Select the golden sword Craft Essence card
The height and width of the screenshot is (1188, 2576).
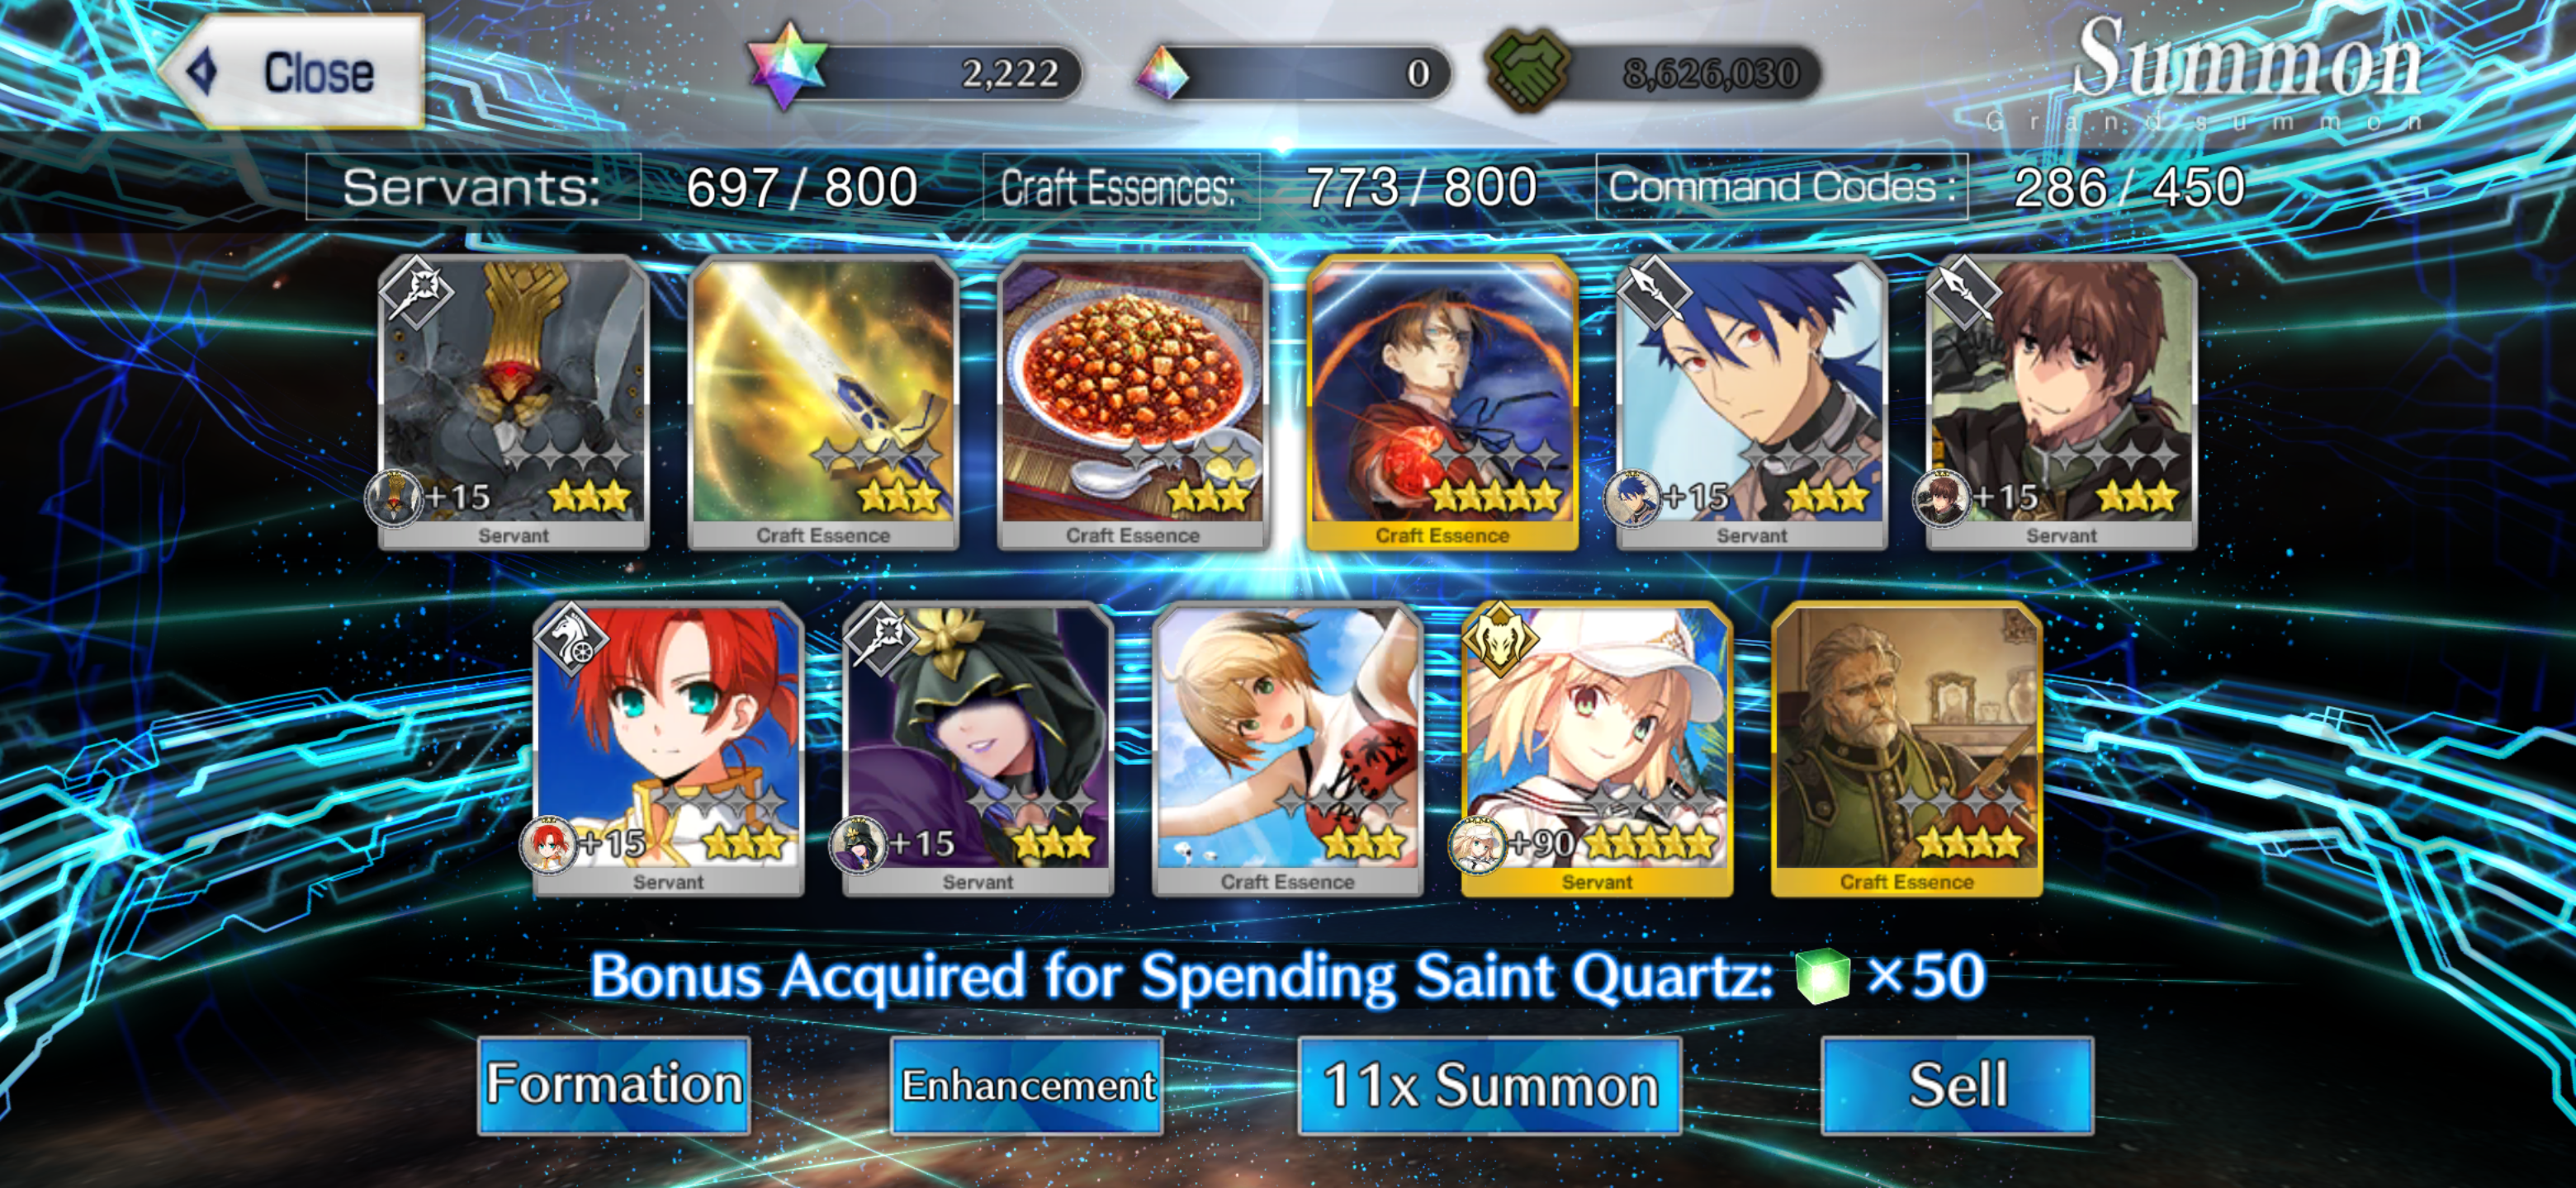[823, 403]
